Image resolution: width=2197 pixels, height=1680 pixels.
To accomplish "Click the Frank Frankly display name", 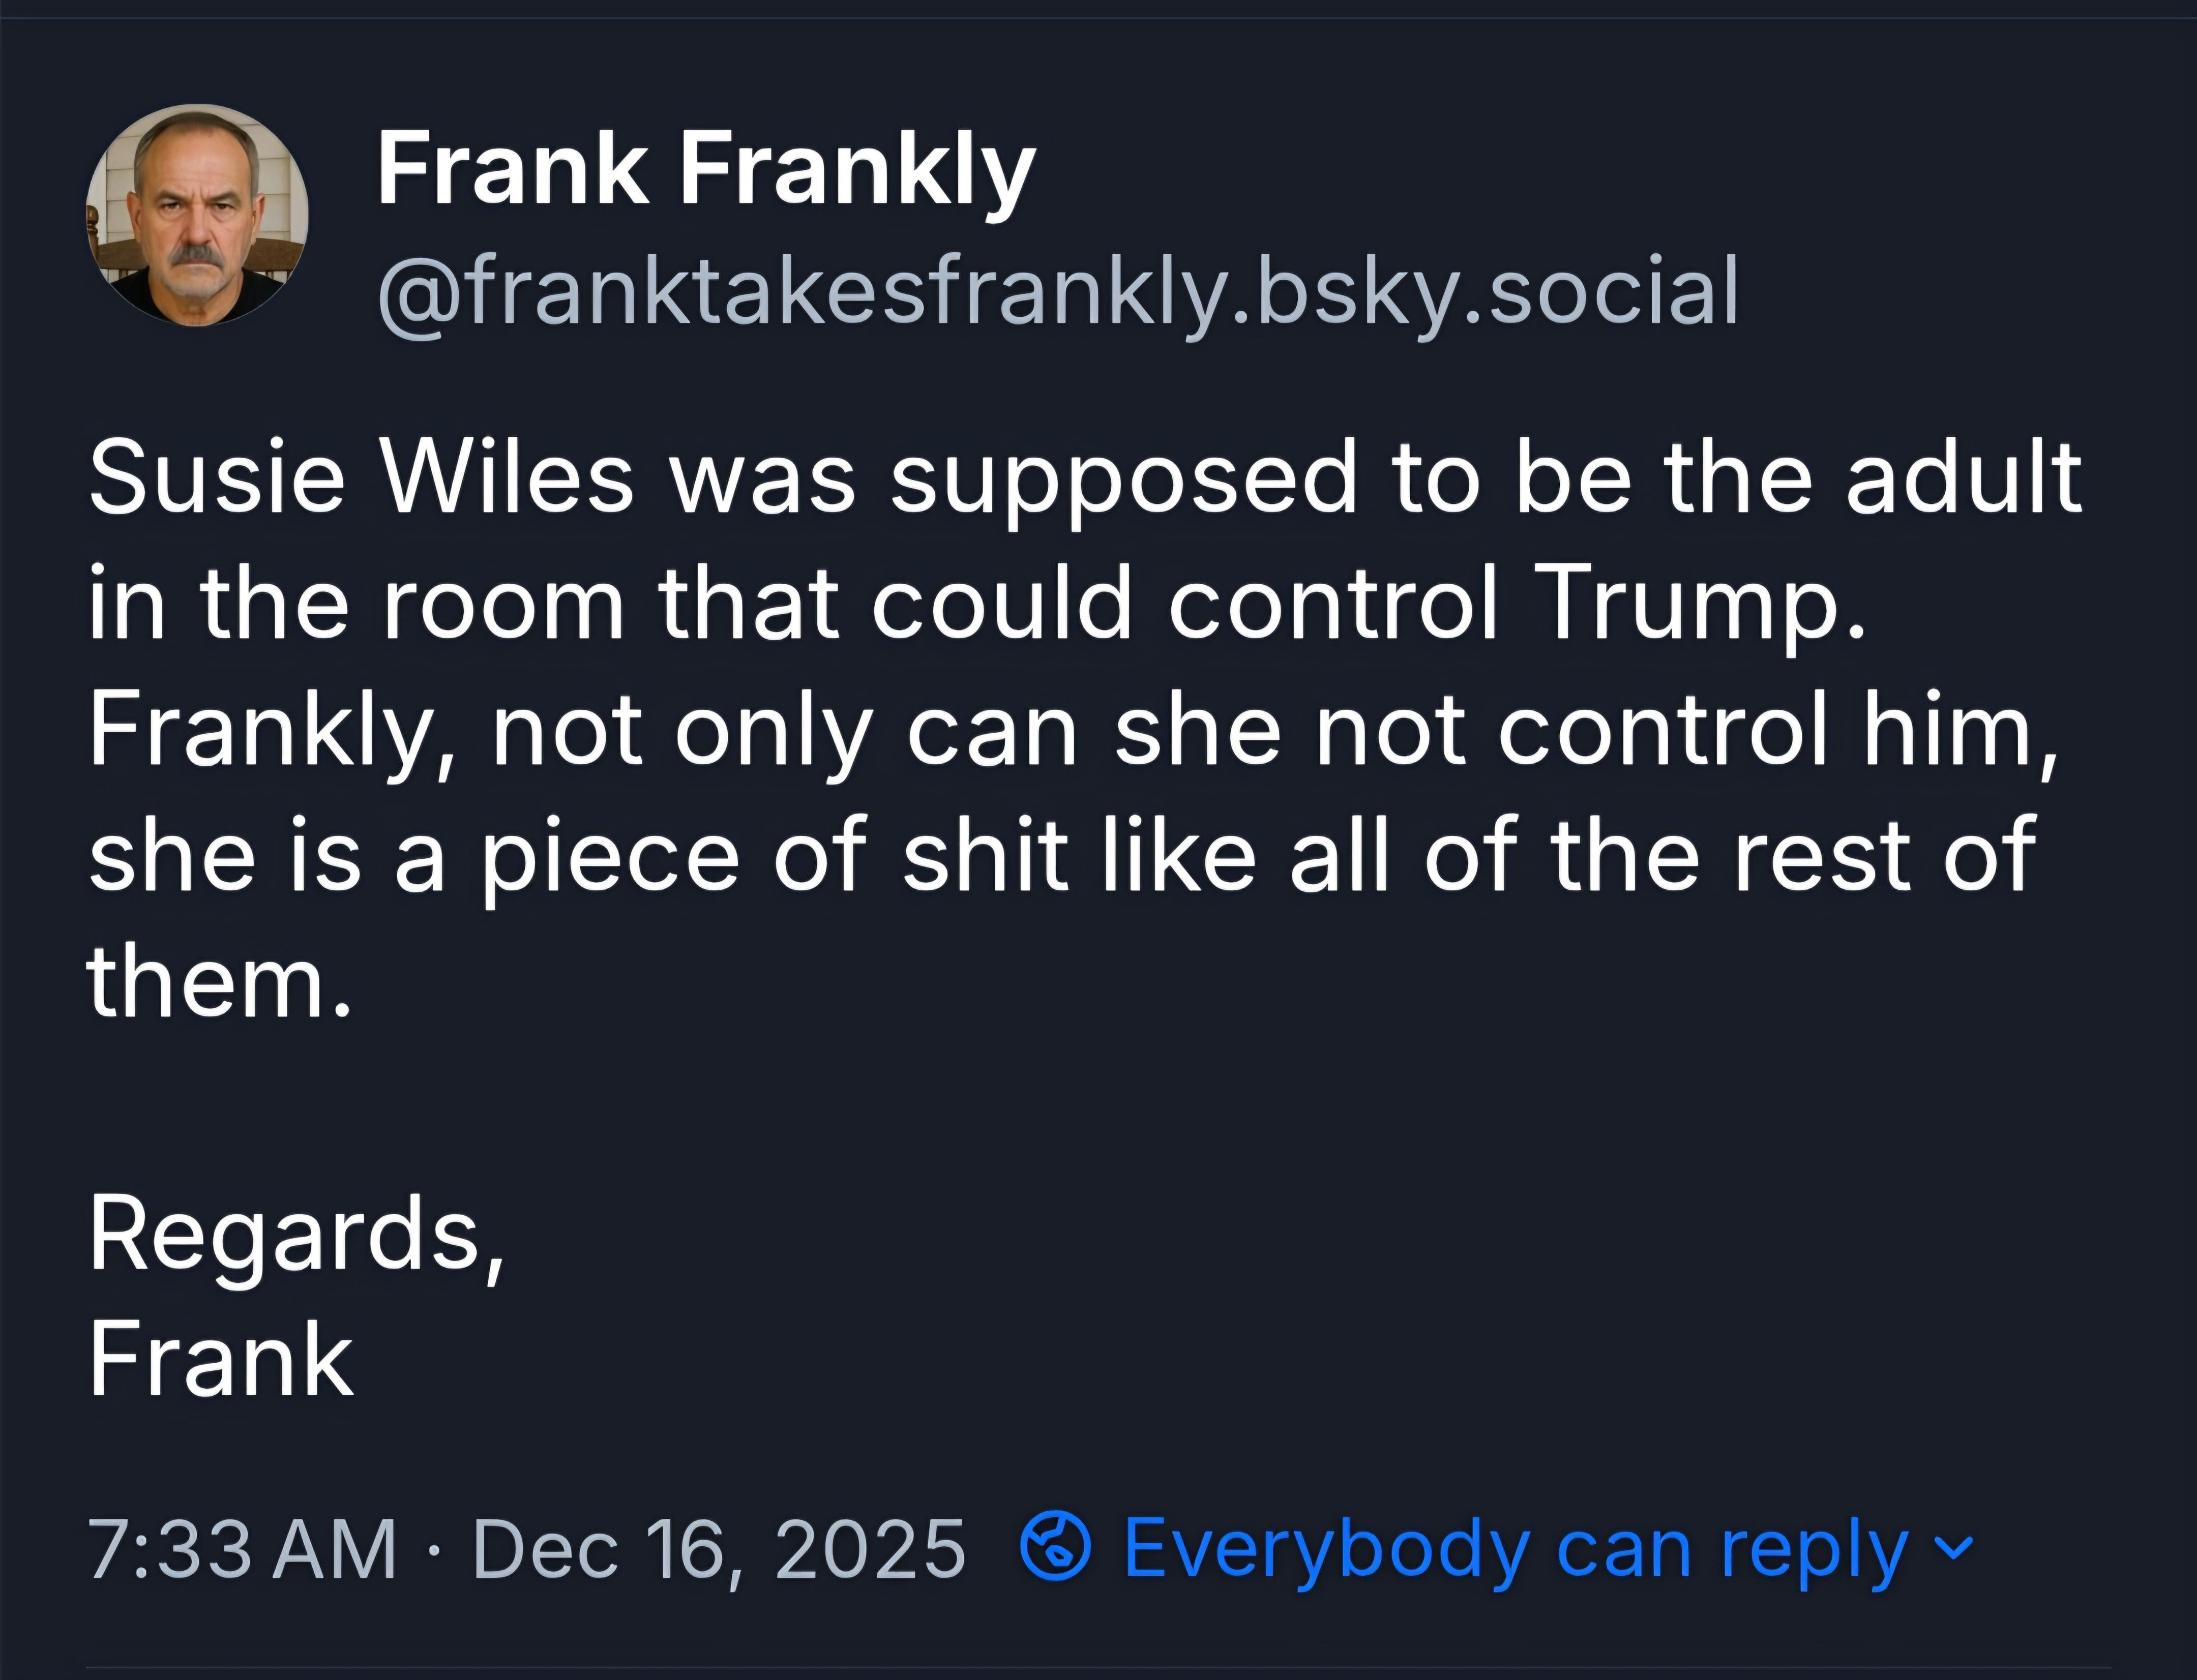I will pos(705,170).
